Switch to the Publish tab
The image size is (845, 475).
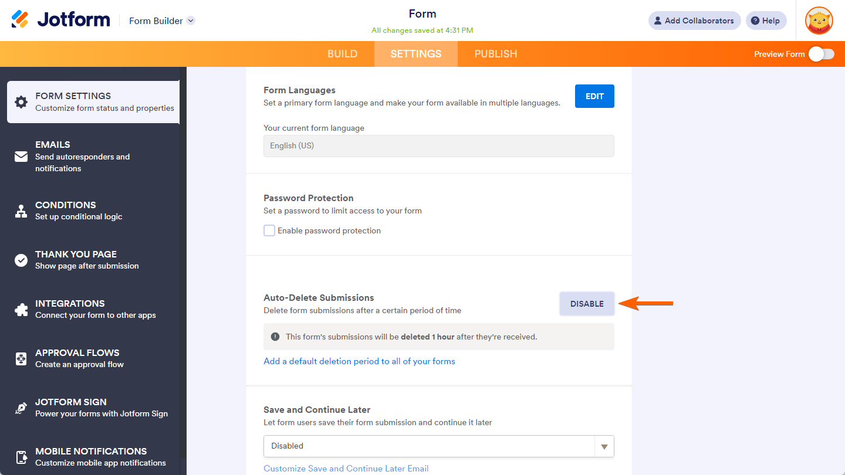coord(496,54)
